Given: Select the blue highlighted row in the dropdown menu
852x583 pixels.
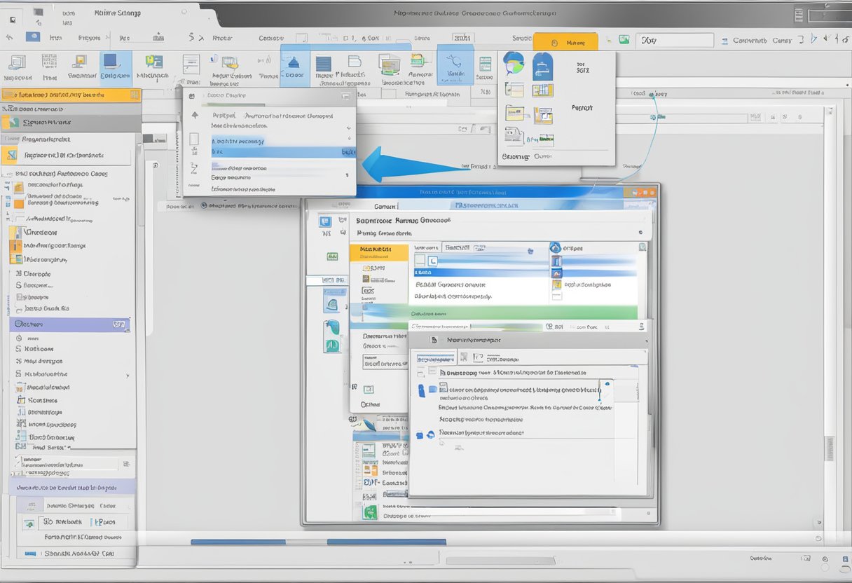Looking at the screenshot, I should [280, 152].
